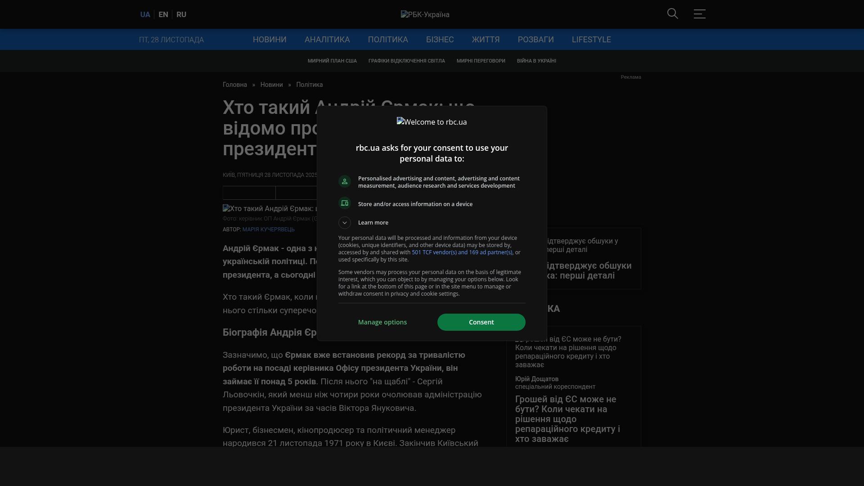The width and height of the screenshot is (864, 486).
Task: Expand Learn more chevron
Action: click(x=345, y=223)
